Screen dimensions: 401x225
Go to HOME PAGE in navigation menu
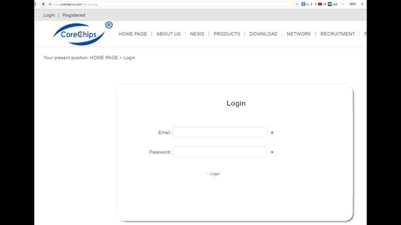(x=133, y=34)
